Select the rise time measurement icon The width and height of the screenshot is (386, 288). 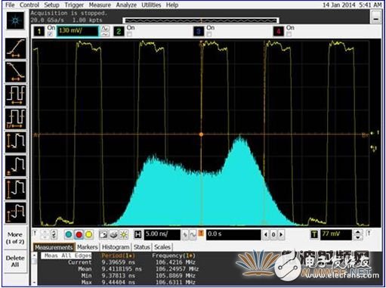pyautogui.click(x=16, y=48)
